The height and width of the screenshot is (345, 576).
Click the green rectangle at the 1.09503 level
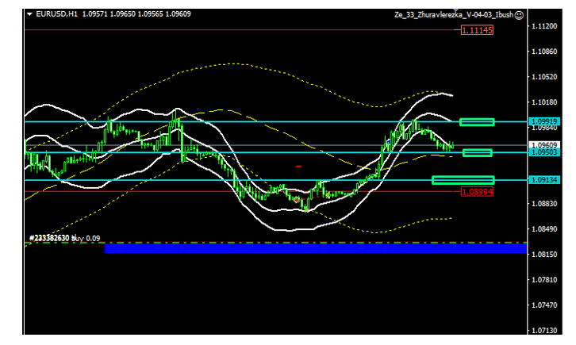pyautogui.click(x=477, y=152)
